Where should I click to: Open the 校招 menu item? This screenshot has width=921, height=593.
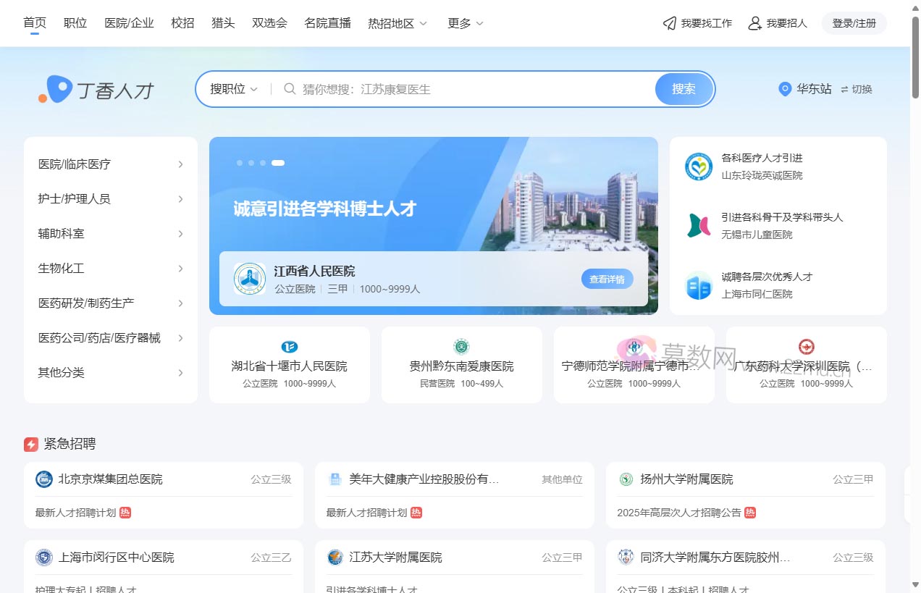click(182, 22)
